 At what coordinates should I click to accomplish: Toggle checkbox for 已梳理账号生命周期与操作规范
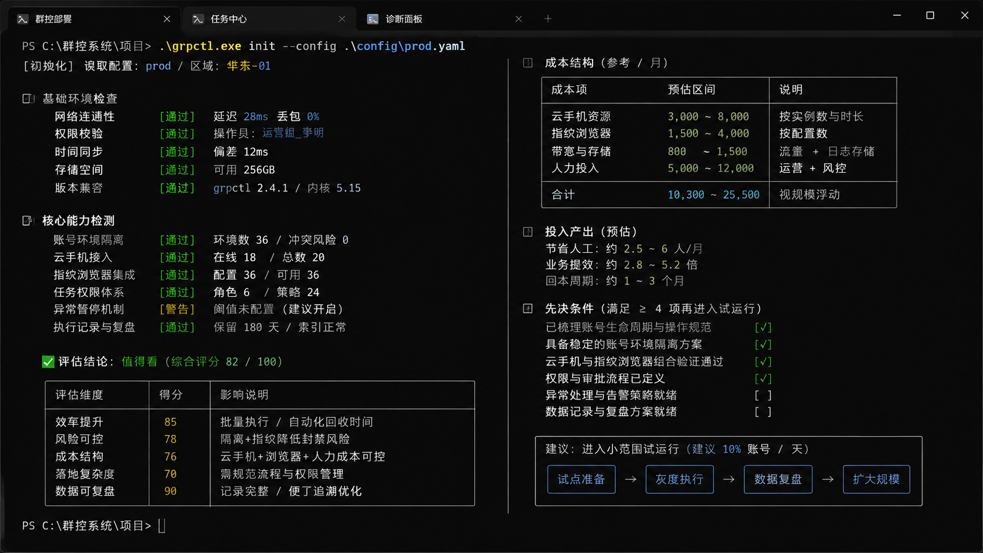tap(763, 327)
